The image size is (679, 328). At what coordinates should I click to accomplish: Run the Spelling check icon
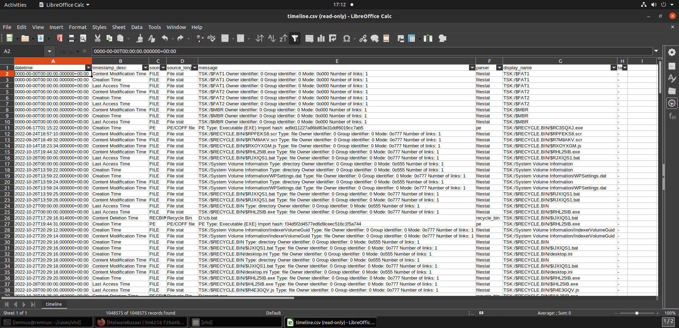(x=212, y=39)
